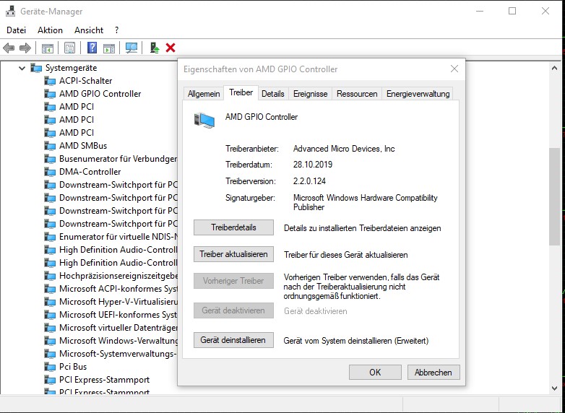565x413 pixels.
Task: Select Microsoft-Systemverwaltungs entry
Action: point(118,354)
